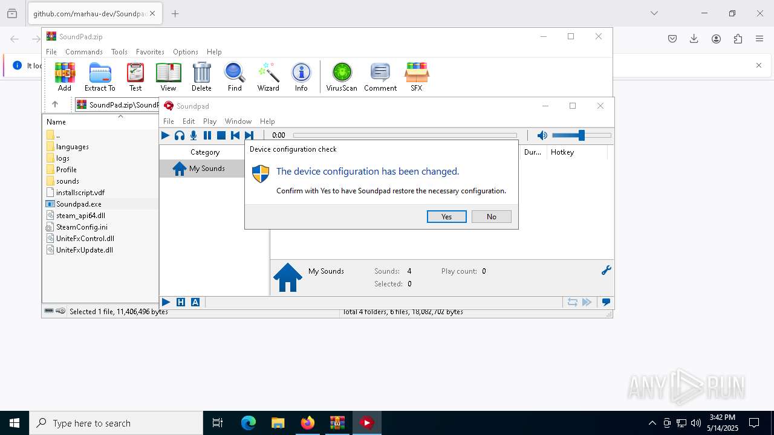Viewport: 774px width, 435px height.
Task: Click the taskbar search box
Action: pyautogui.click(x=116, y=423)
